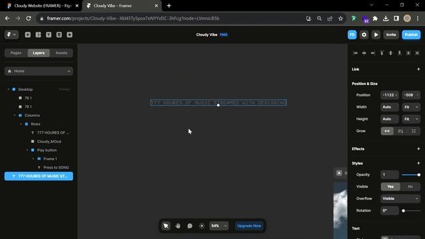Align selection vertical centers
Viewport: 425px width, 239px height.
click(390, 53)
